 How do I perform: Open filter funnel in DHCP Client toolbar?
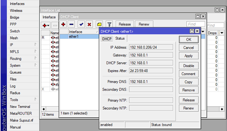point(109,24)
